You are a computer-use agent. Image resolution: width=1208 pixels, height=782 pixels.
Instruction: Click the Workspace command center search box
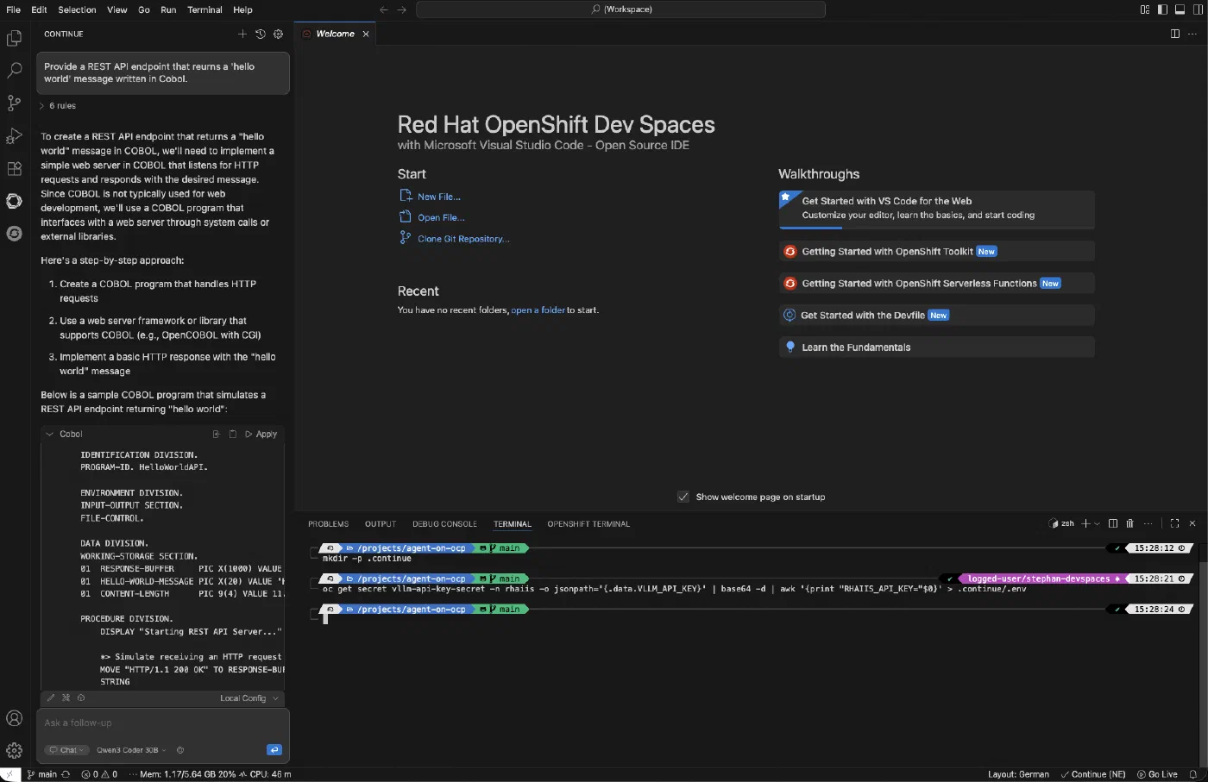coord(620,9)
